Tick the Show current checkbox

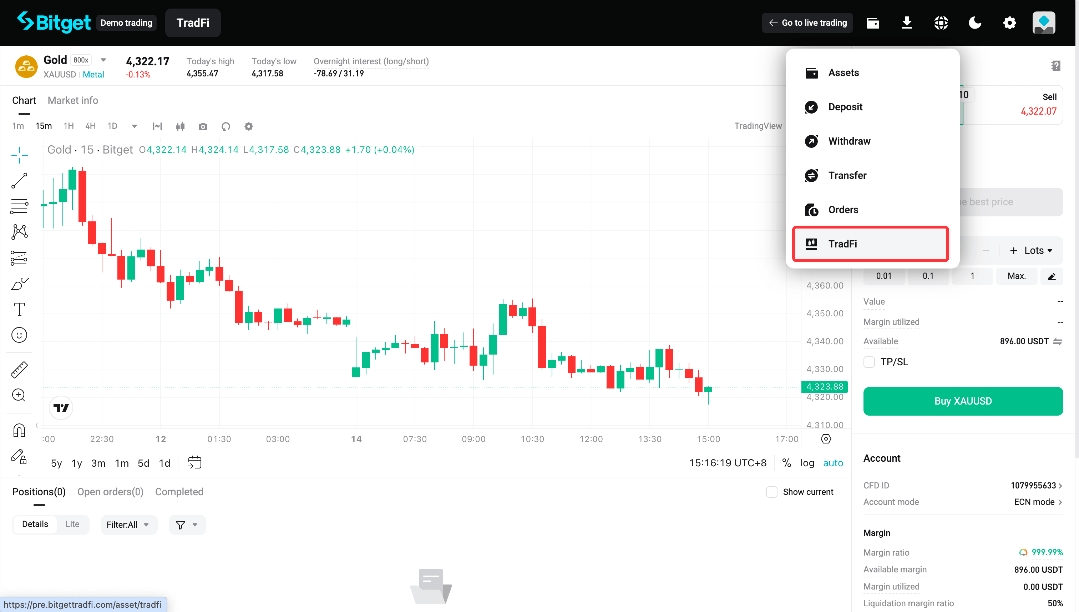tap(771, 492)
